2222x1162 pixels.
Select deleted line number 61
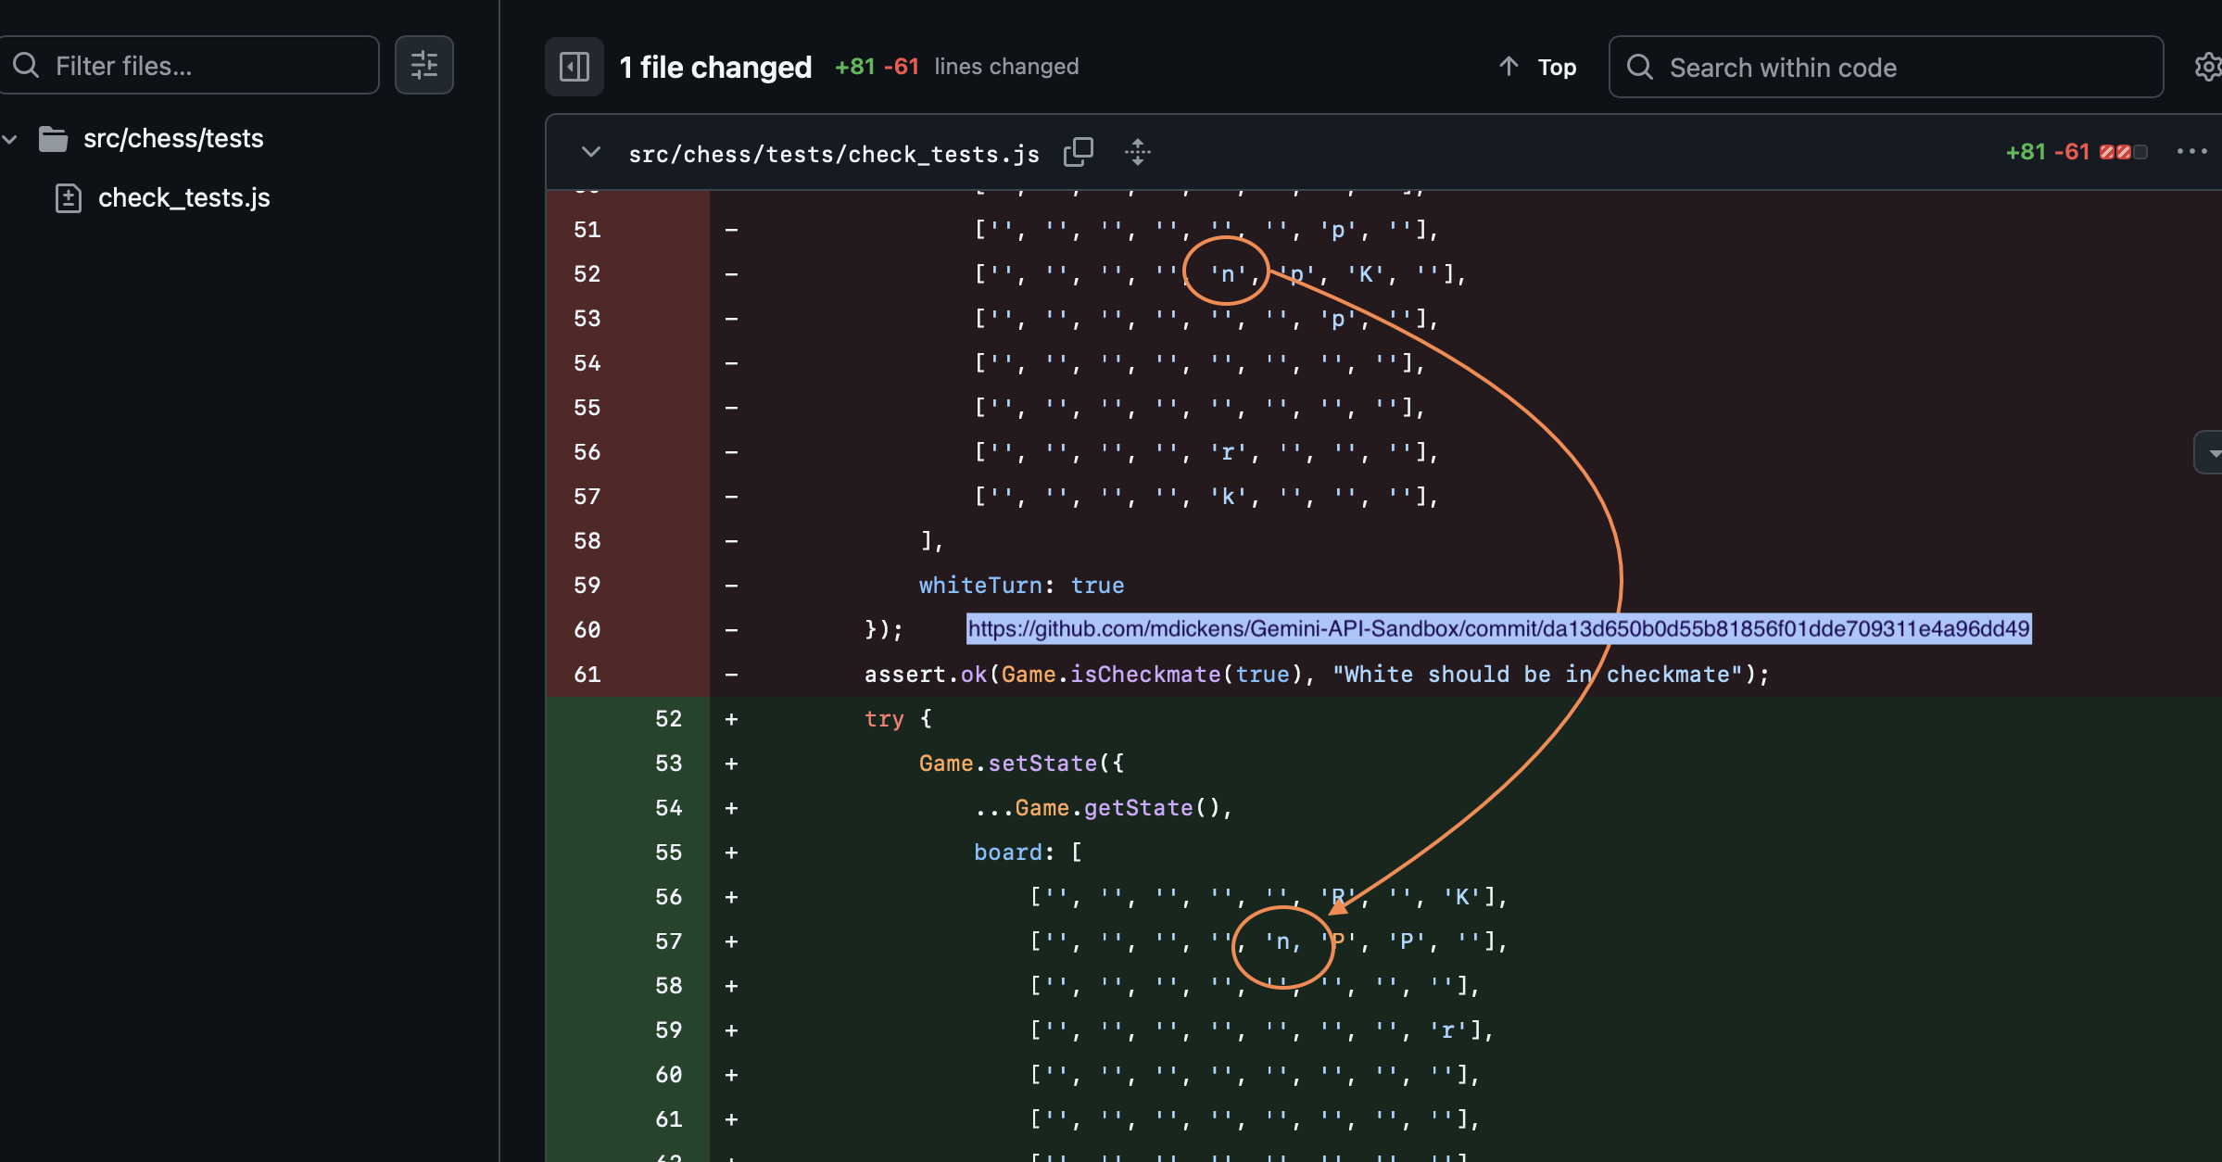point(587,675)
